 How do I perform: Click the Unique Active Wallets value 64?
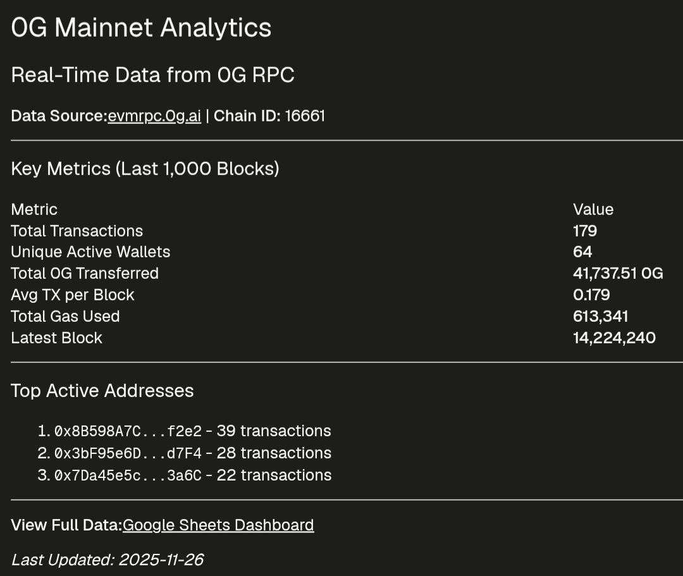(x=582, y=252)
